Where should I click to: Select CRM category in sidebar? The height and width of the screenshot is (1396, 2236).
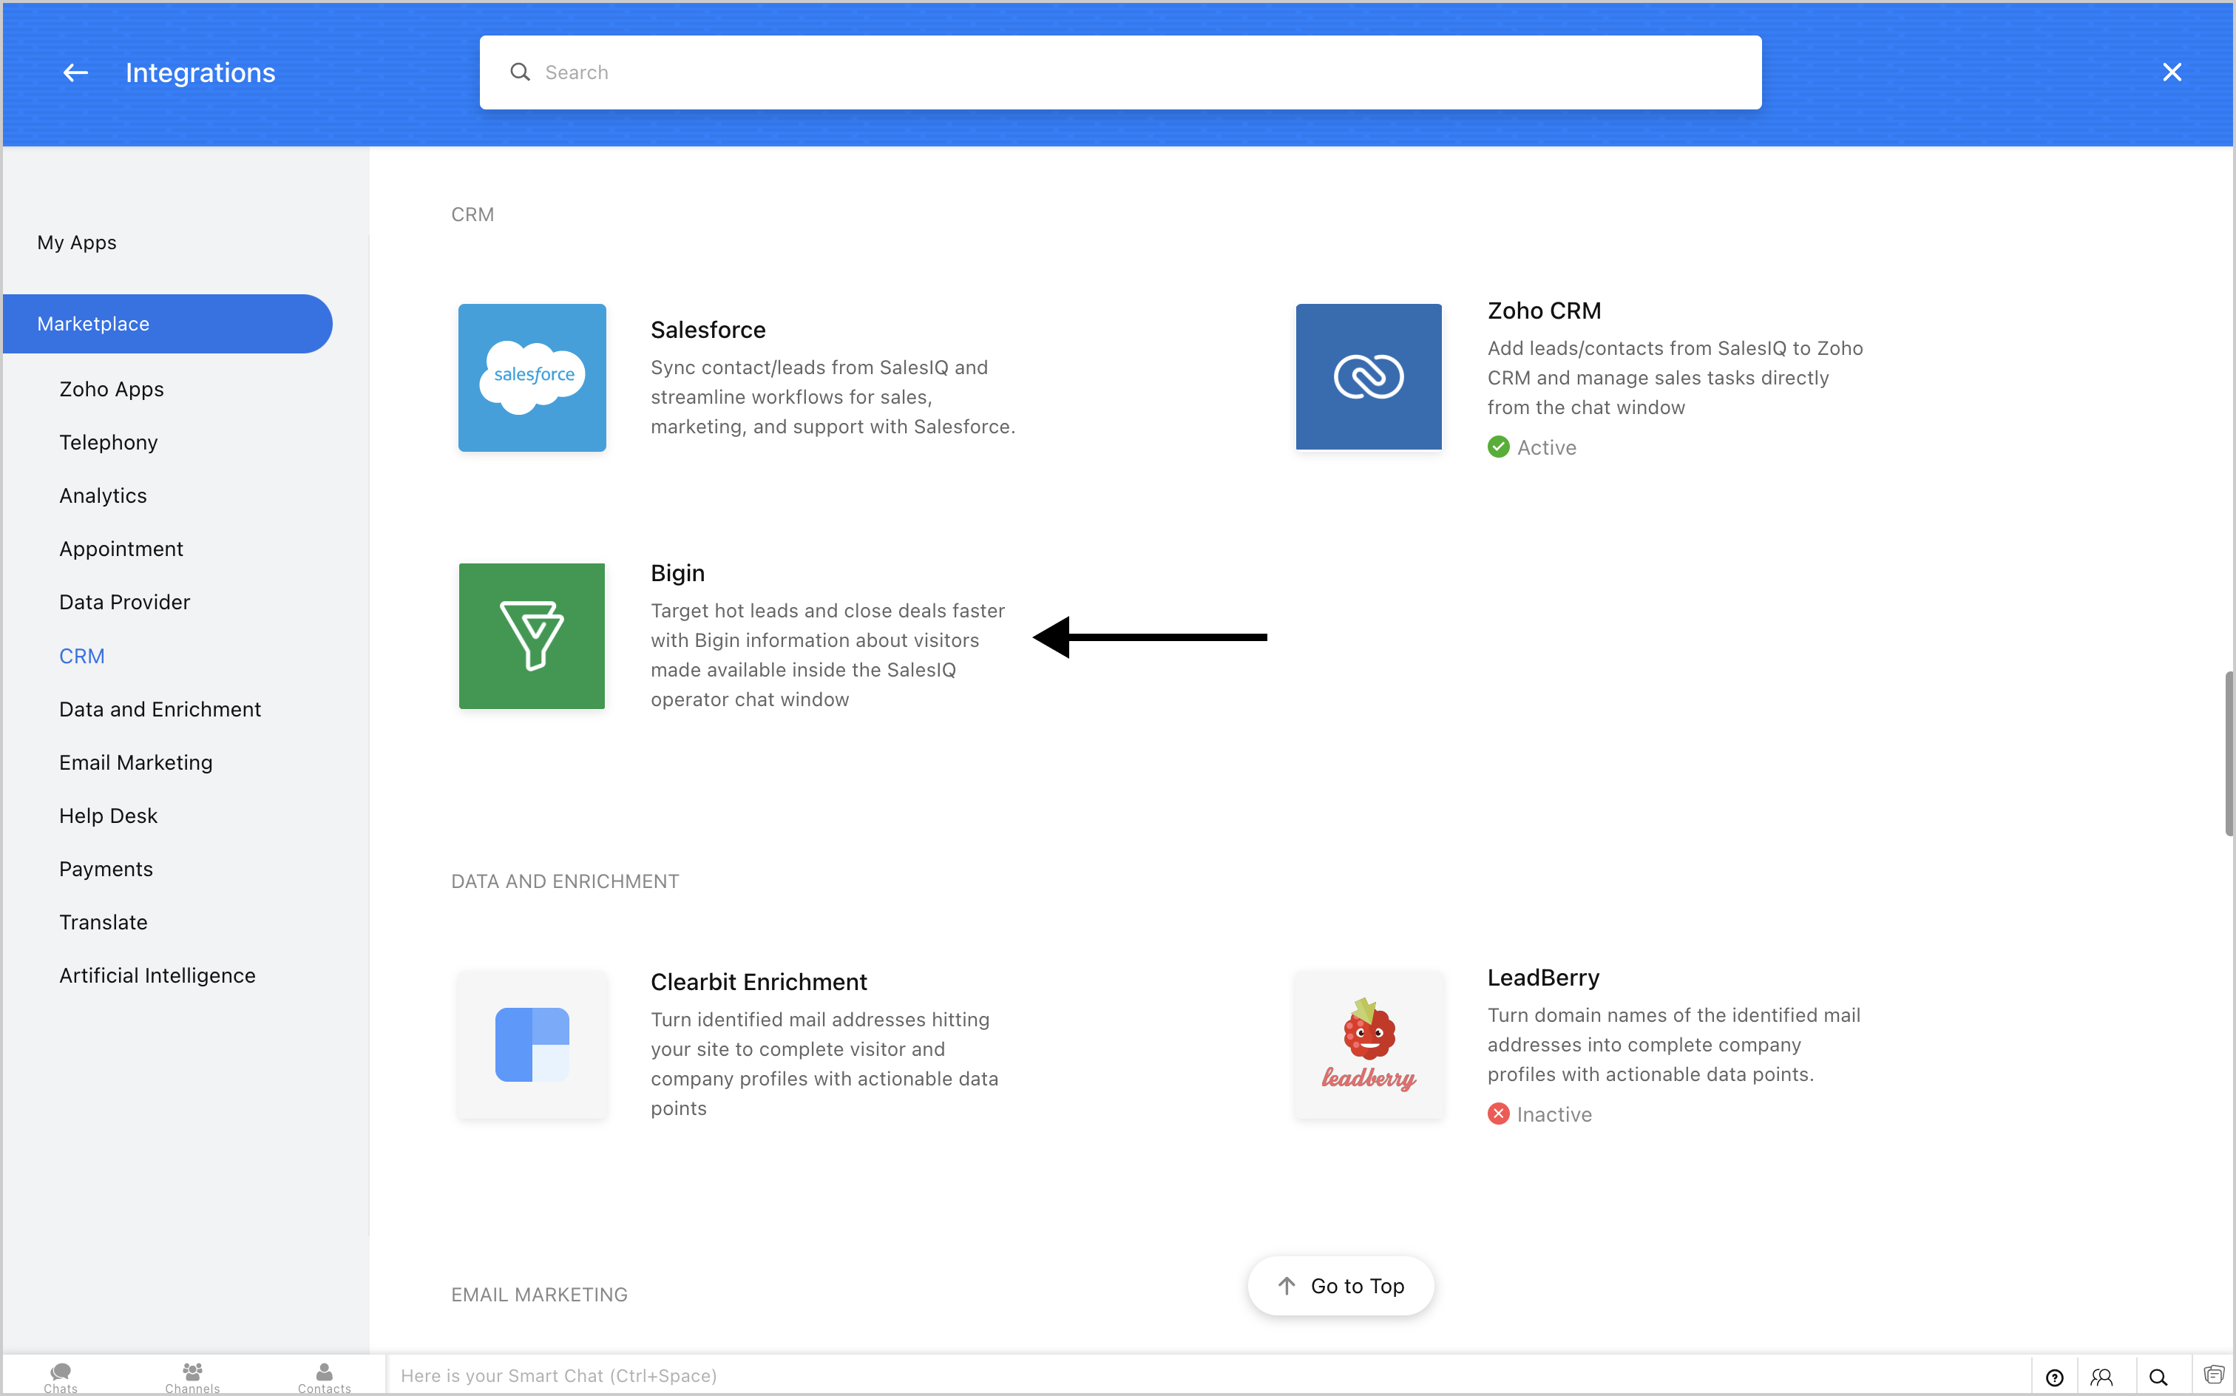point(82,656)
